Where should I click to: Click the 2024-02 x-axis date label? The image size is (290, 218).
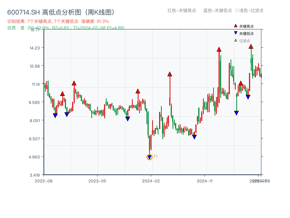[x=151, y=181]
